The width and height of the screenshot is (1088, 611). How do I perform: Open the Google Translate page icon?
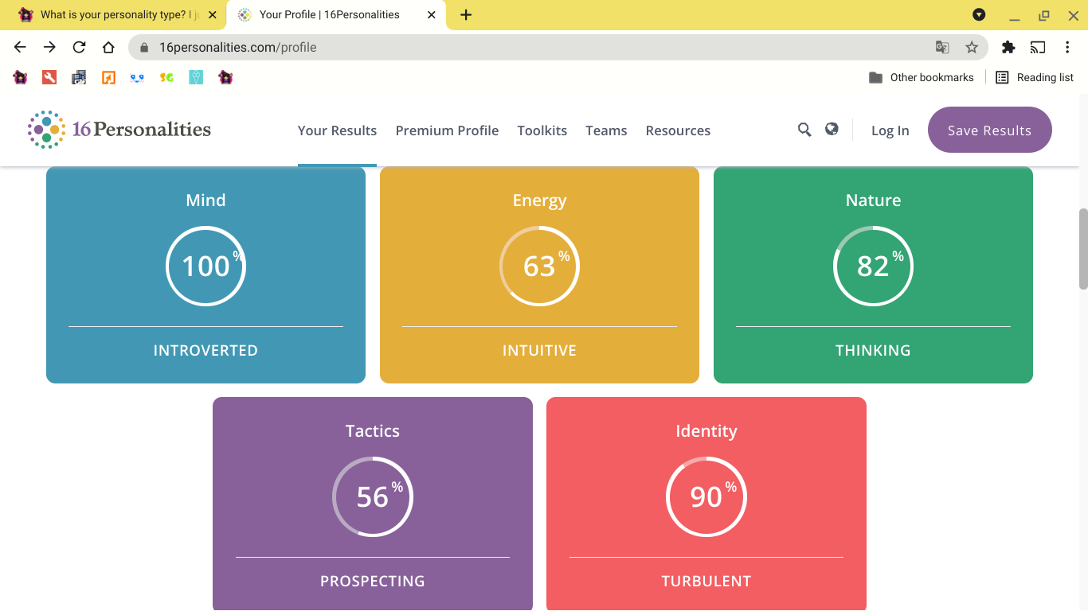(x=942, y=47)
